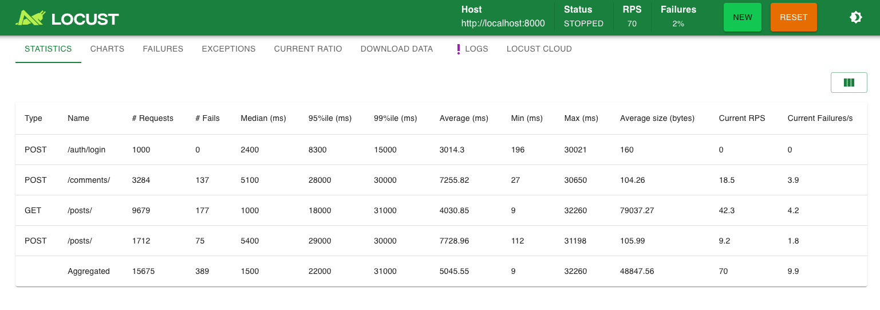Select the Current Ratio tab
This screenshot has width=880, height=310.
click(307, 49)
